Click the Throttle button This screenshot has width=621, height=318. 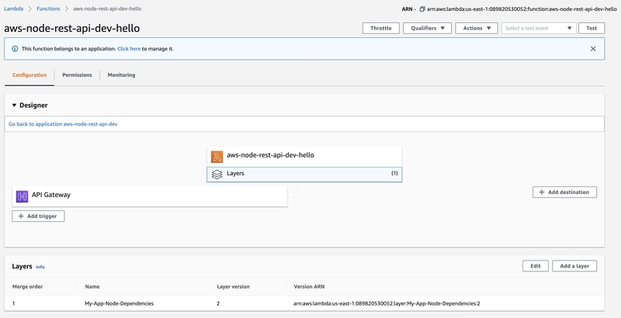[x=381, y=28]
